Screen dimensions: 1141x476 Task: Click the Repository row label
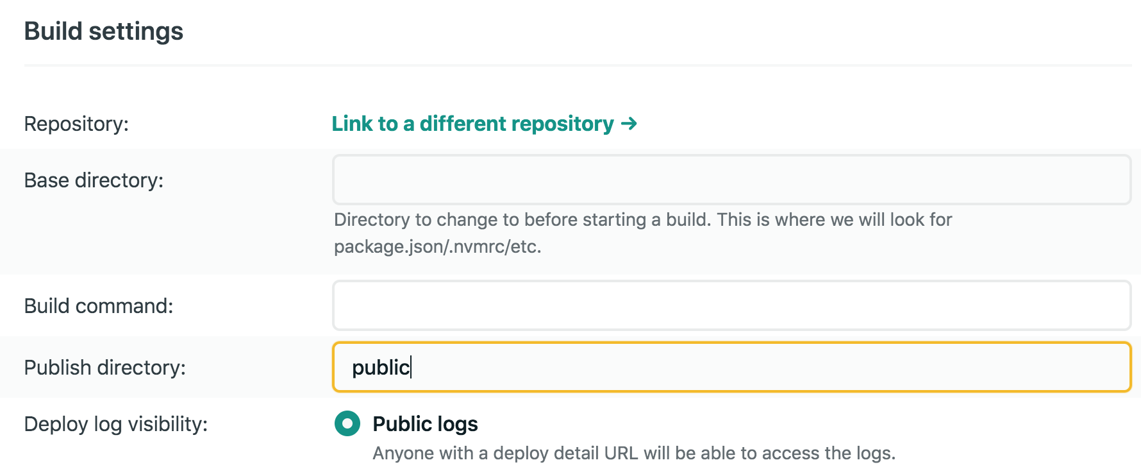[x=76, y=124]
